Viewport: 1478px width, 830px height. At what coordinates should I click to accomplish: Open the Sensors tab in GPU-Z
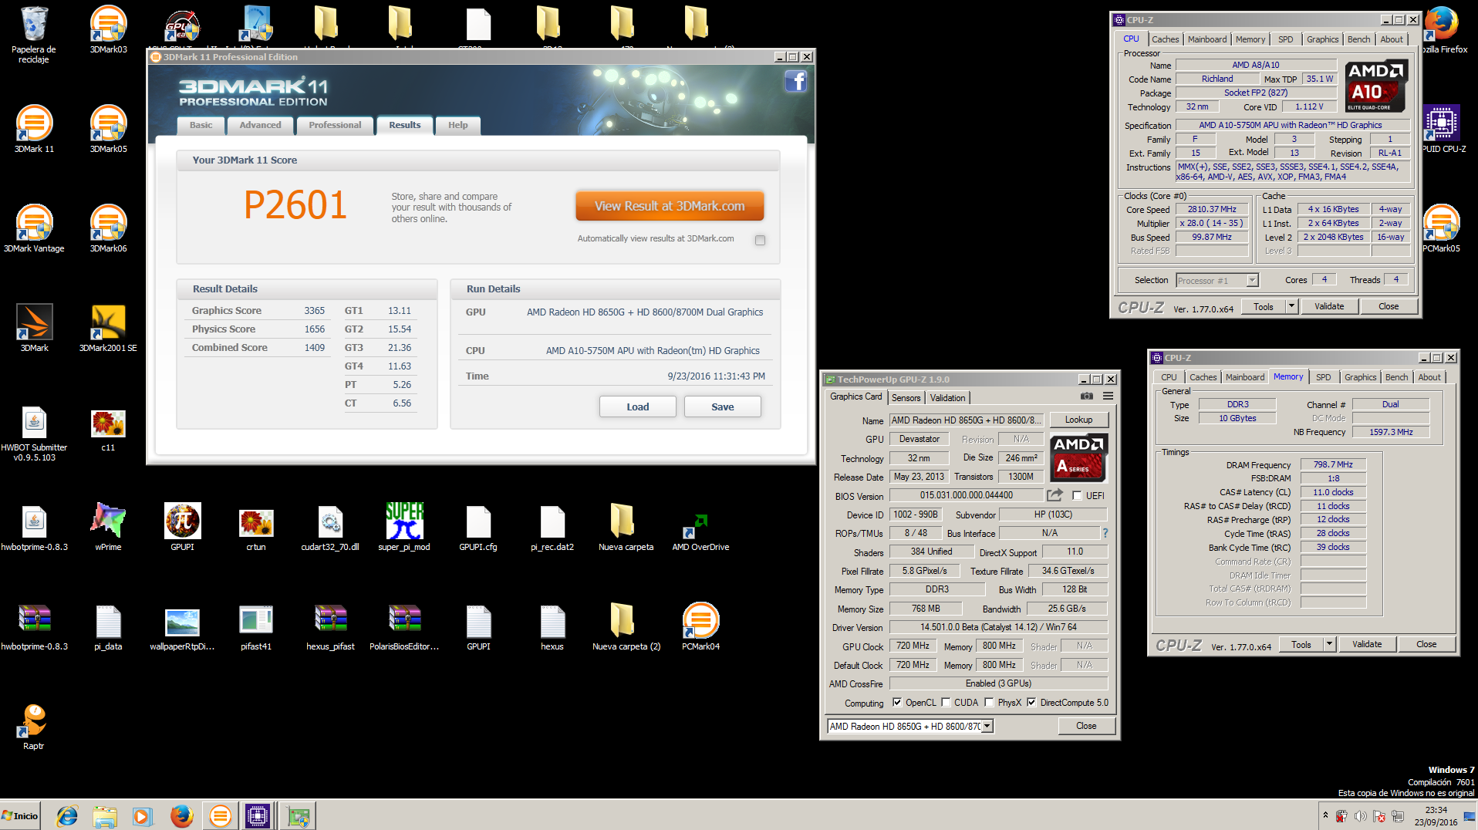pyautogui.click(x=906, y=398)
